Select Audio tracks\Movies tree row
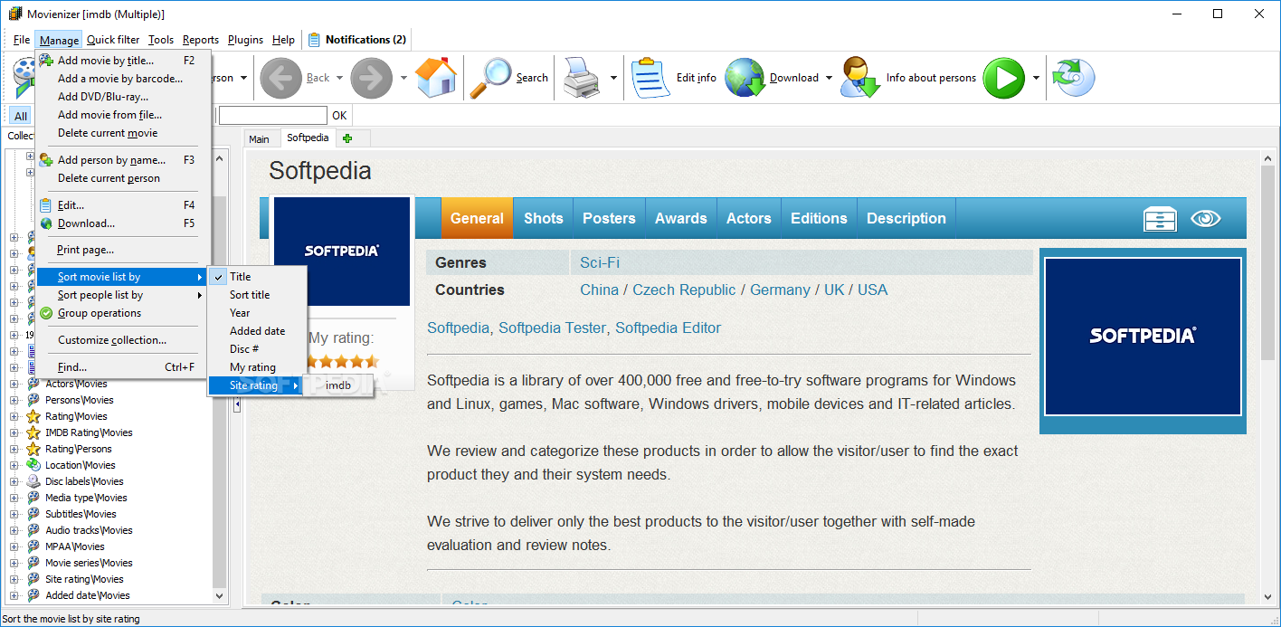 click(89, 530)
